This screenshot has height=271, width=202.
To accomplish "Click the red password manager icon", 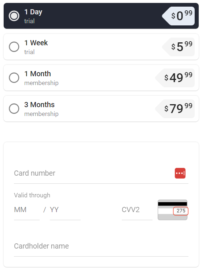I will 180,173.
